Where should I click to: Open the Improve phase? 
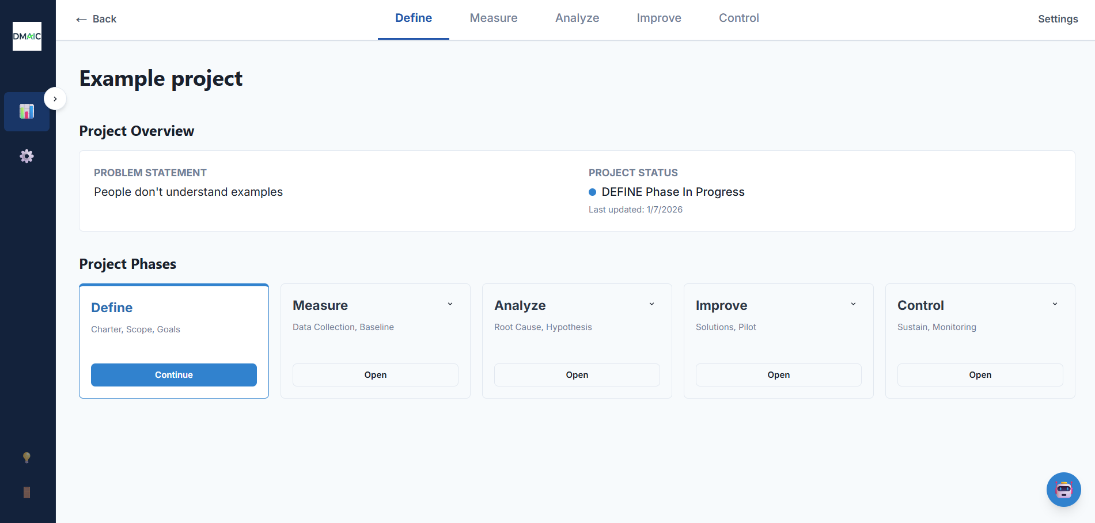tap(778, 374)
